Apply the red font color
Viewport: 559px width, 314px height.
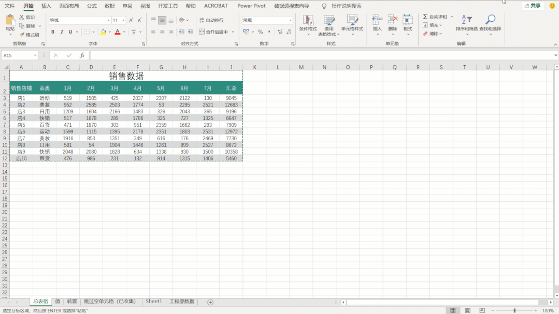click(118, 32)
